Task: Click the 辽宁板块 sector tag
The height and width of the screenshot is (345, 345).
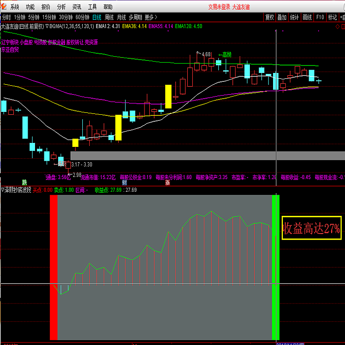Action: [x=10, y=42]
